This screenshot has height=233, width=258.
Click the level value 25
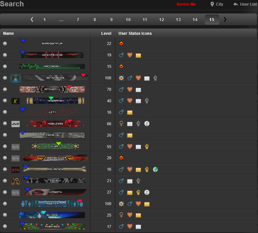click(109, 215)
